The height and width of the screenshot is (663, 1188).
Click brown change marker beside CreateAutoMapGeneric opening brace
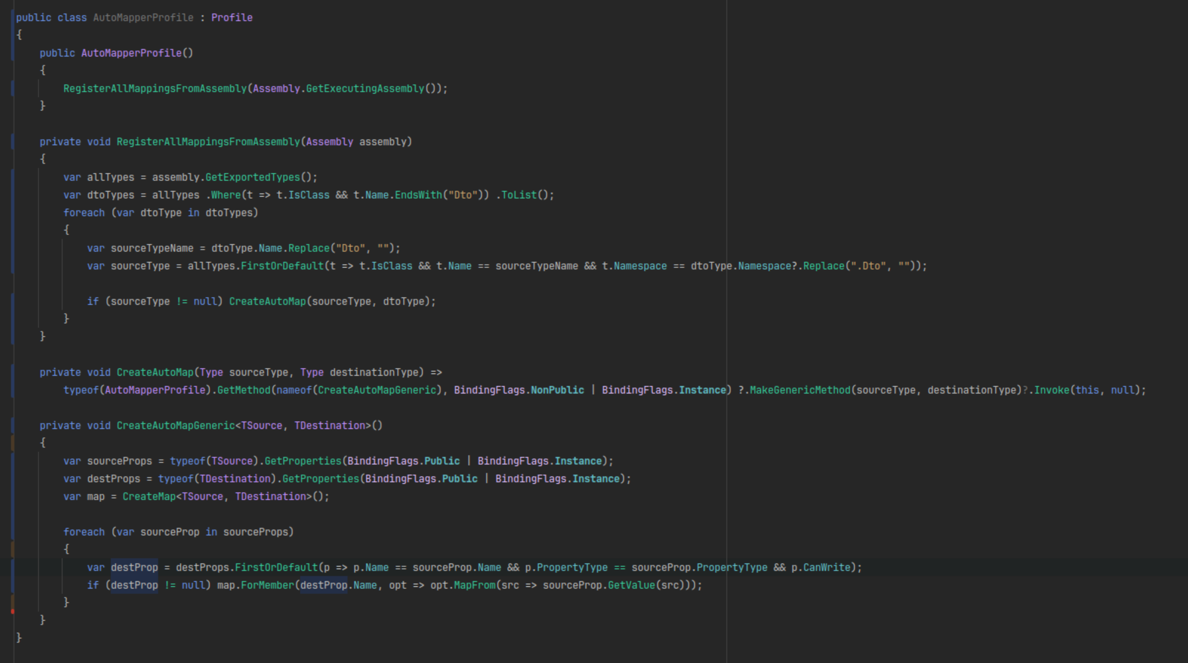12,443
